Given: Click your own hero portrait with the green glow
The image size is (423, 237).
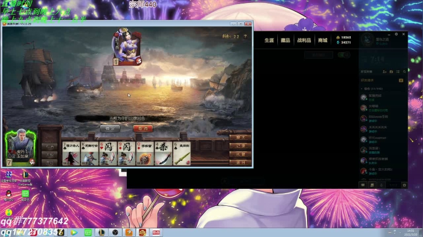Looking at the screenshot, I should click(21, 147).
